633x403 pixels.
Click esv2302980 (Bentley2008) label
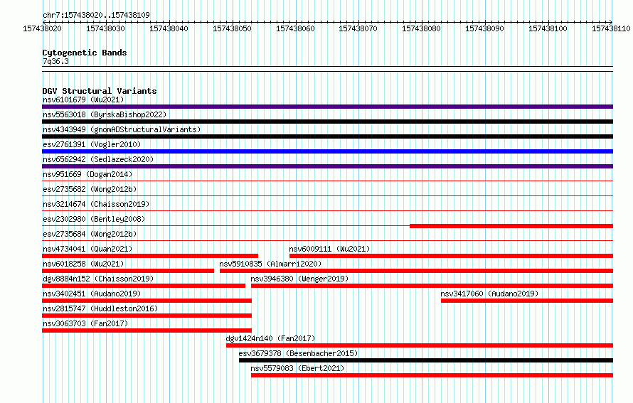pos(94,219)
